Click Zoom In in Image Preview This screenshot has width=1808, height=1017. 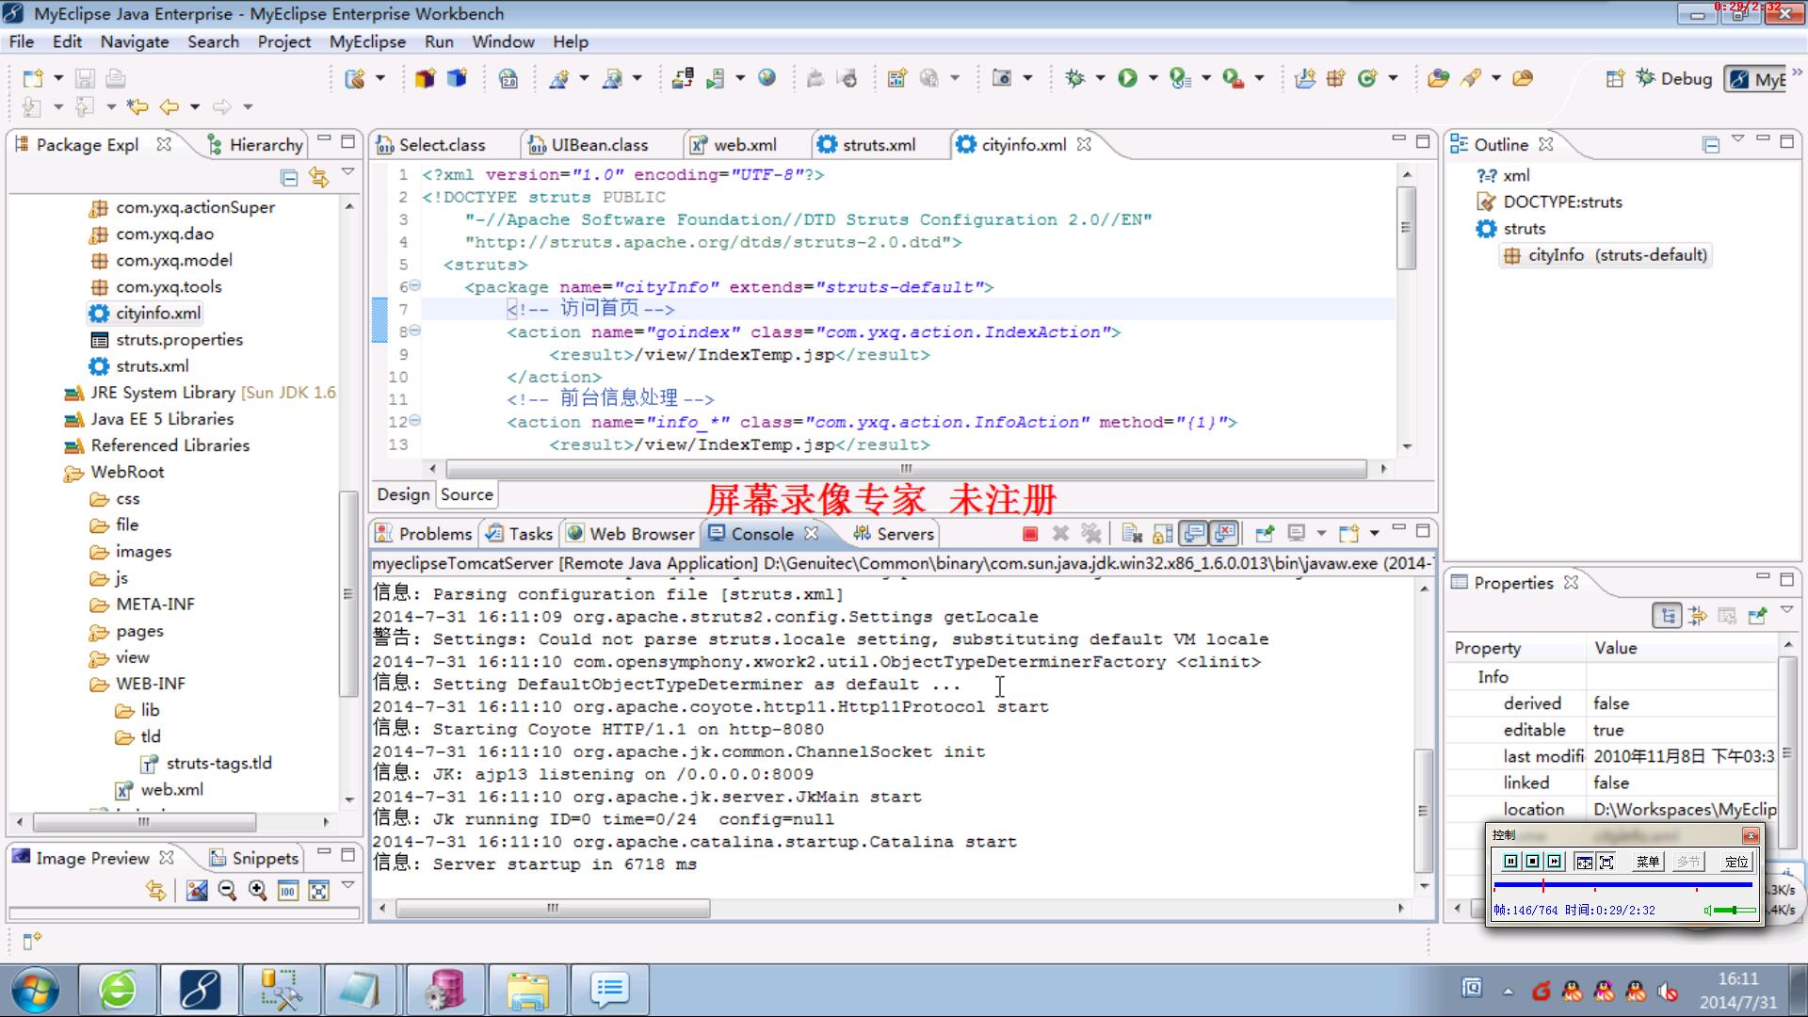pyautogui.click(x=257, y=890)
